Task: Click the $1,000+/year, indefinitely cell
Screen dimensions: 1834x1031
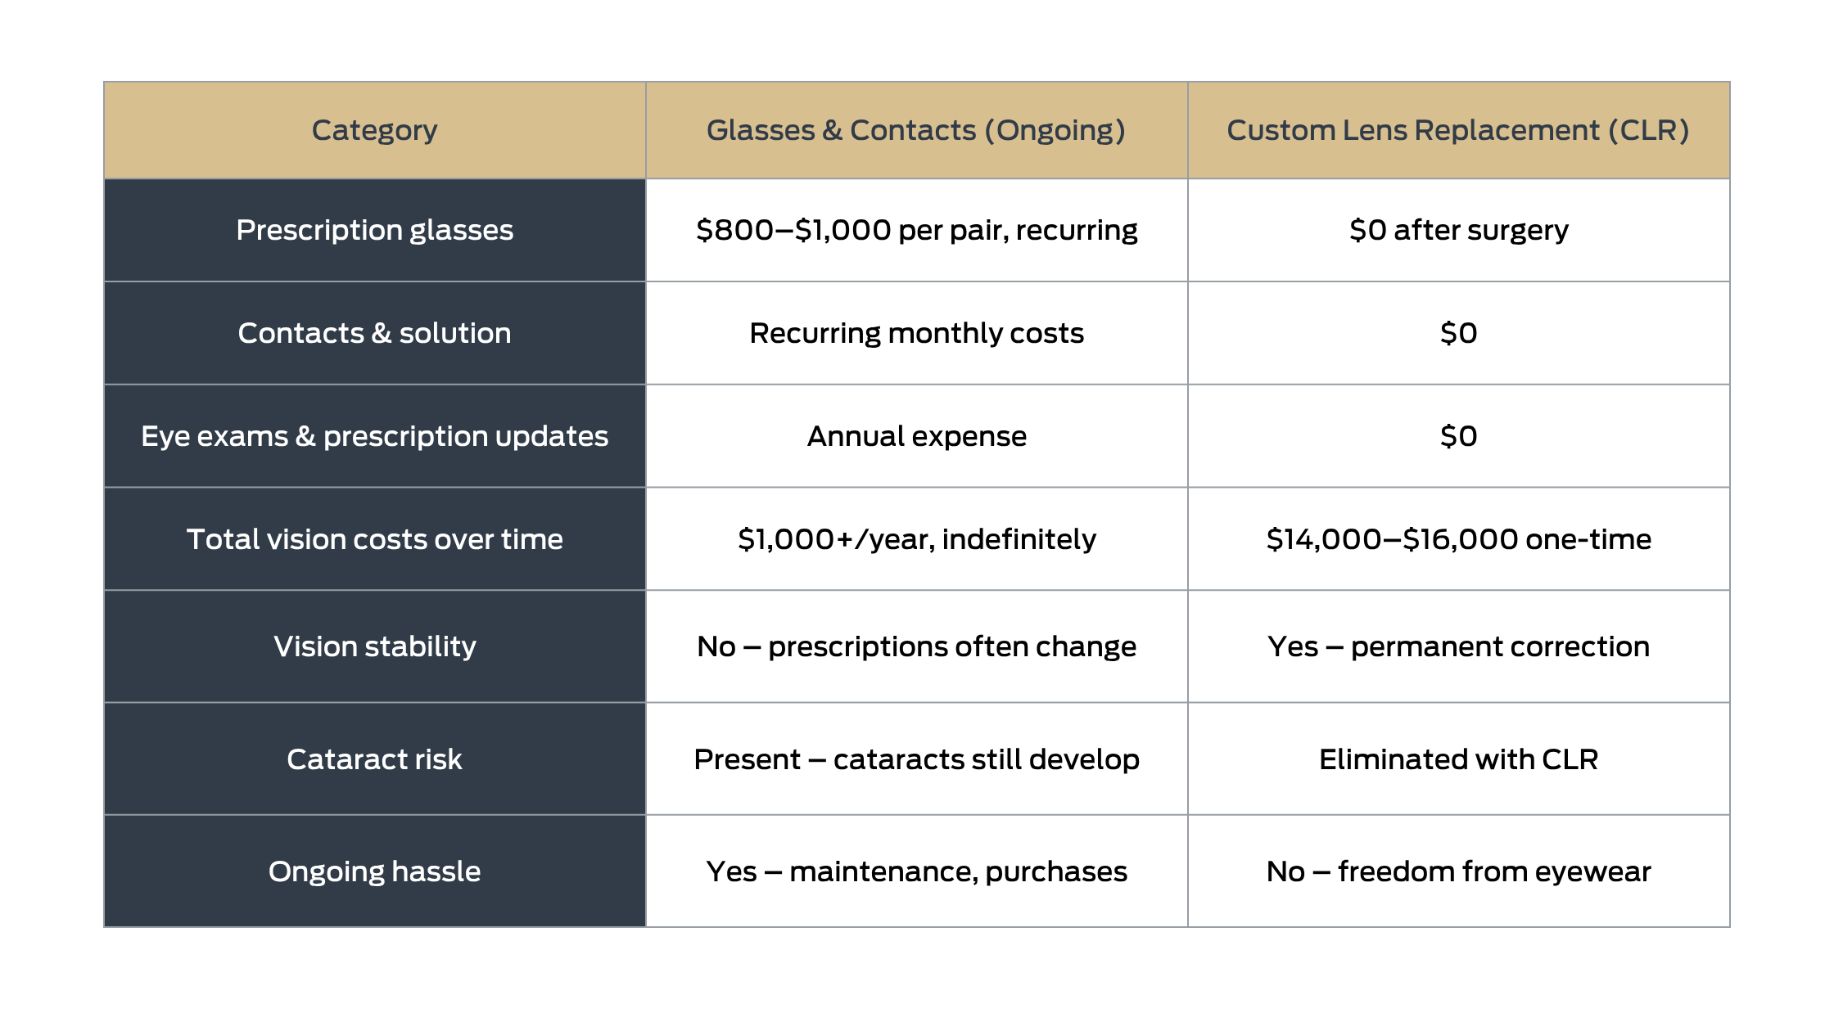Action: click(x=915, y=539)
